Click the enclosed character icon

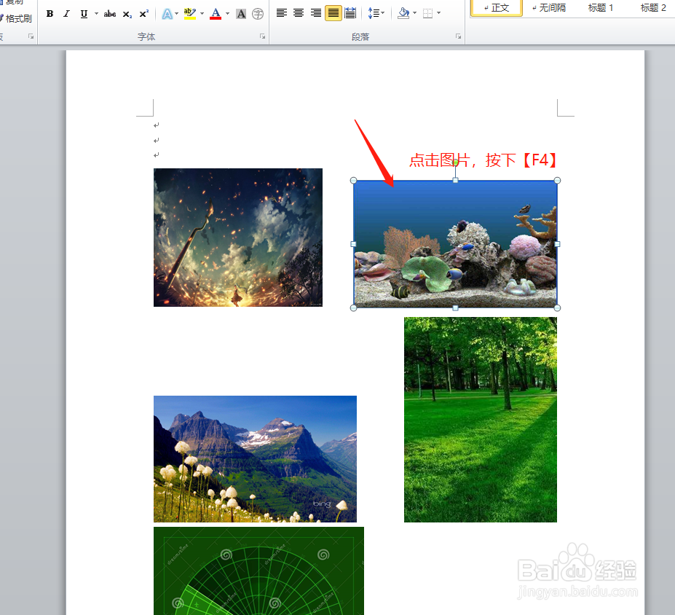(258, 14)
